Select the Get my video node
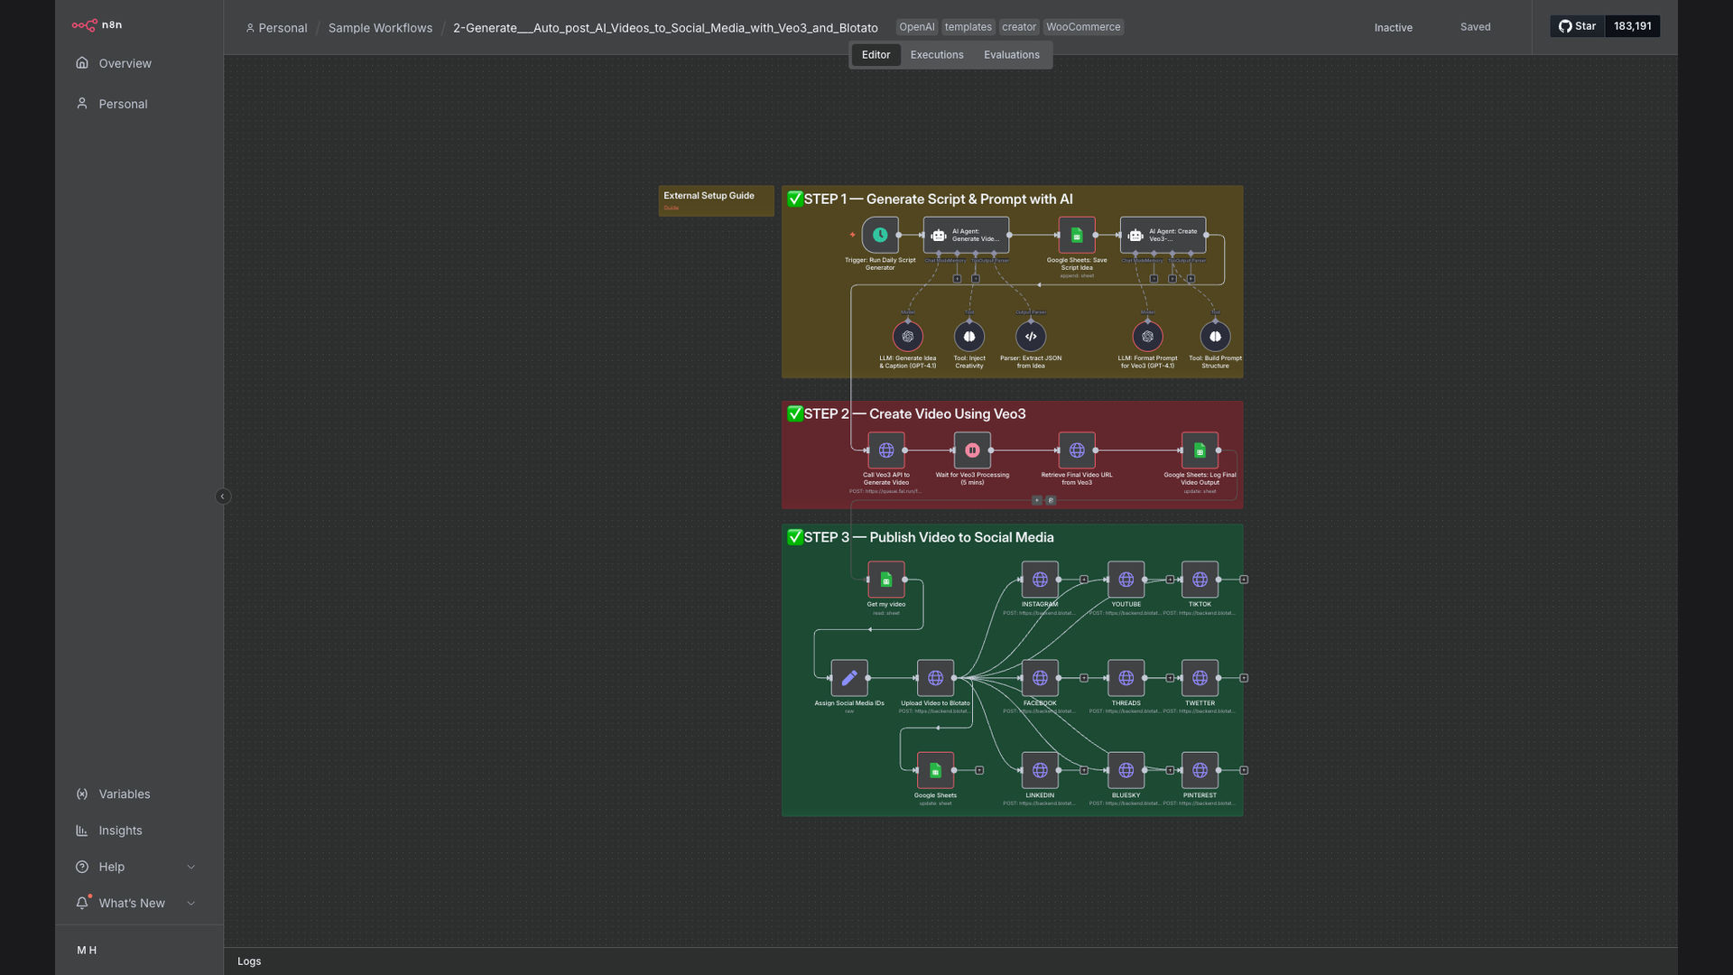Screen dimensions: 1733x975 886,580
